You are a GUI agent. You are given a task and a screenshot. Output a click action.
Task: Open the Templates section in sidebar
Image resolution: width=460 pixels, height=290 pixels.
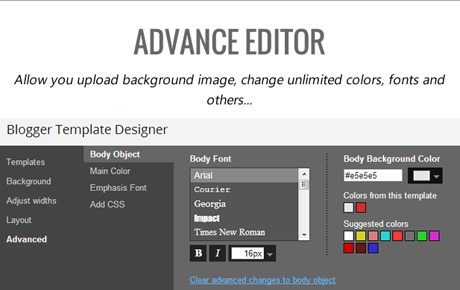point(26,163)
